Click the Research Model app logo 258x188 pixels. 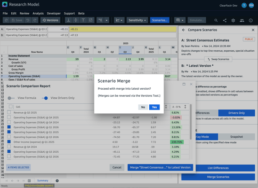[5, 4]
